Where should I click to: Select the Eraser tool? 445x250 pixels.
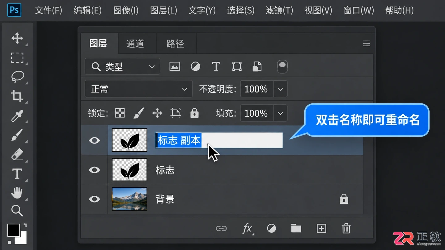(17, 154)
